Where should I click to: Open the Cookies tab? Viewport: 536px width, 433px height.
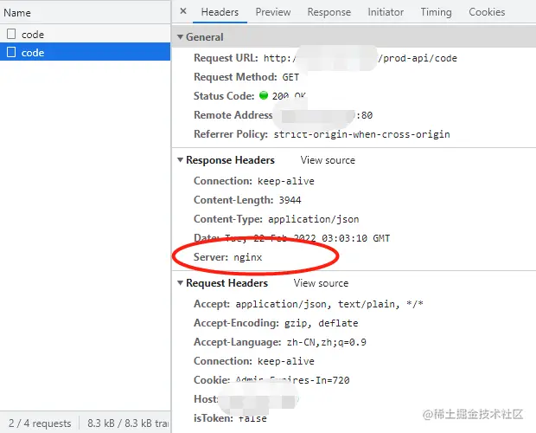pyautogui.click(x=487, y=12)
